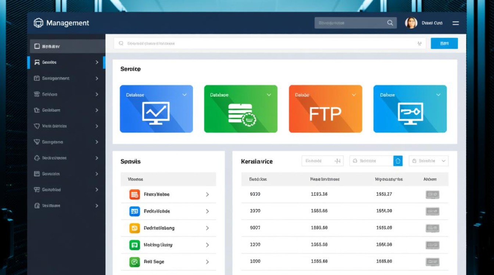Select the highlighted sidebar item with blue accent bar

pyautogui.click(x=66, y=62)
